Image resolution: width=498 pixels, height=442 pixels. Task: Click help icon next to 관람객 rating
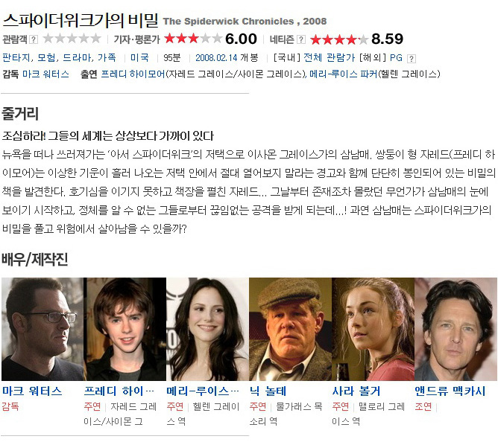point(34,39)
